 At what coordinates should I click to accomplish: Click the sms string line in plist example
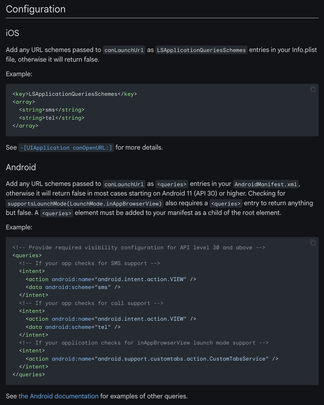[52, 110]
